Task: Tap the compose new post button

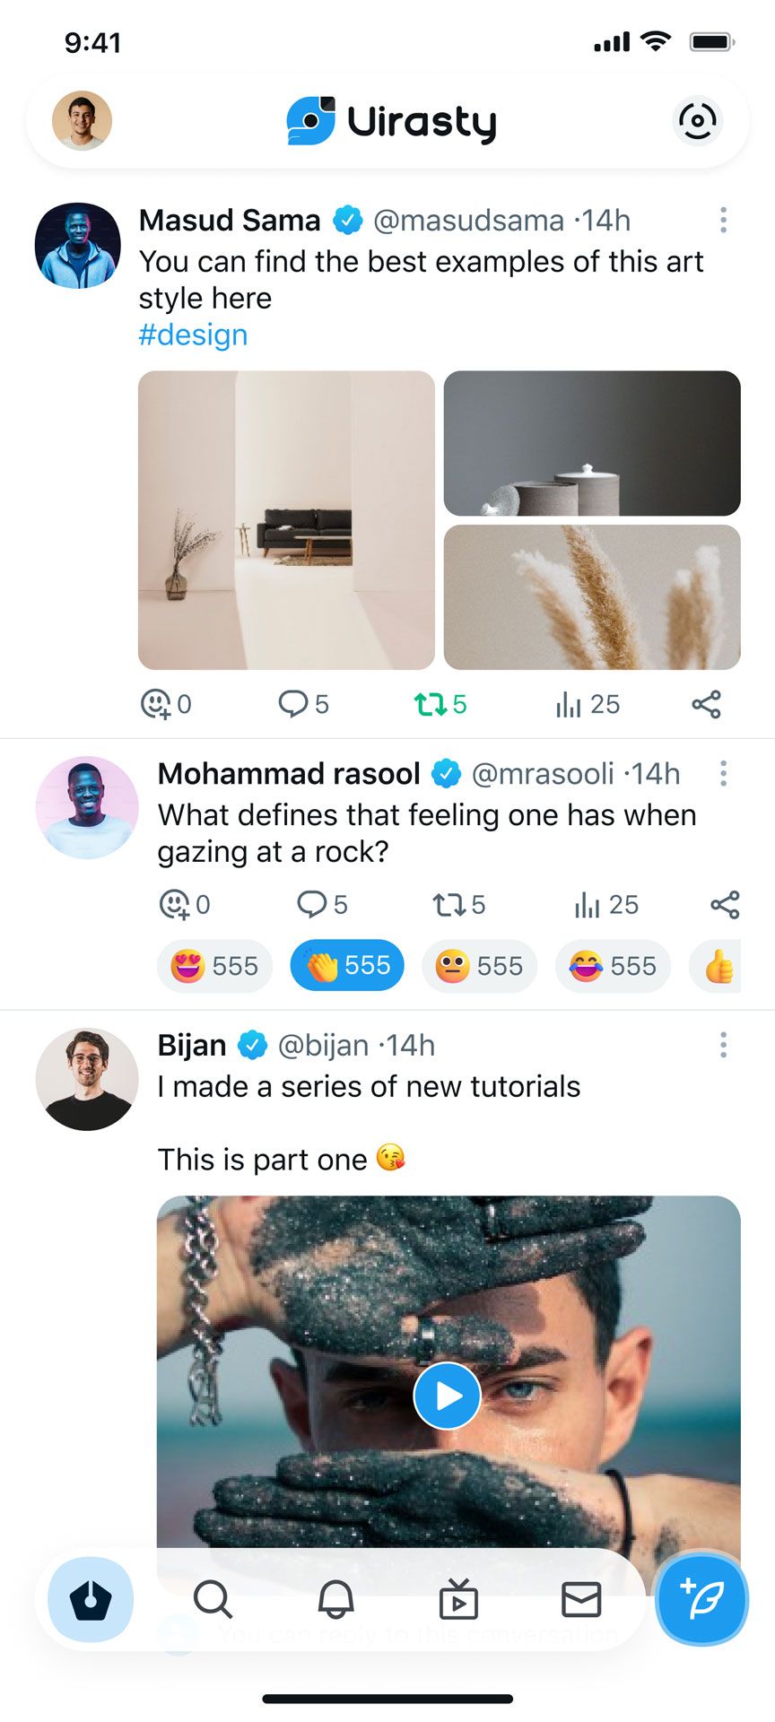Action: 701,1600
